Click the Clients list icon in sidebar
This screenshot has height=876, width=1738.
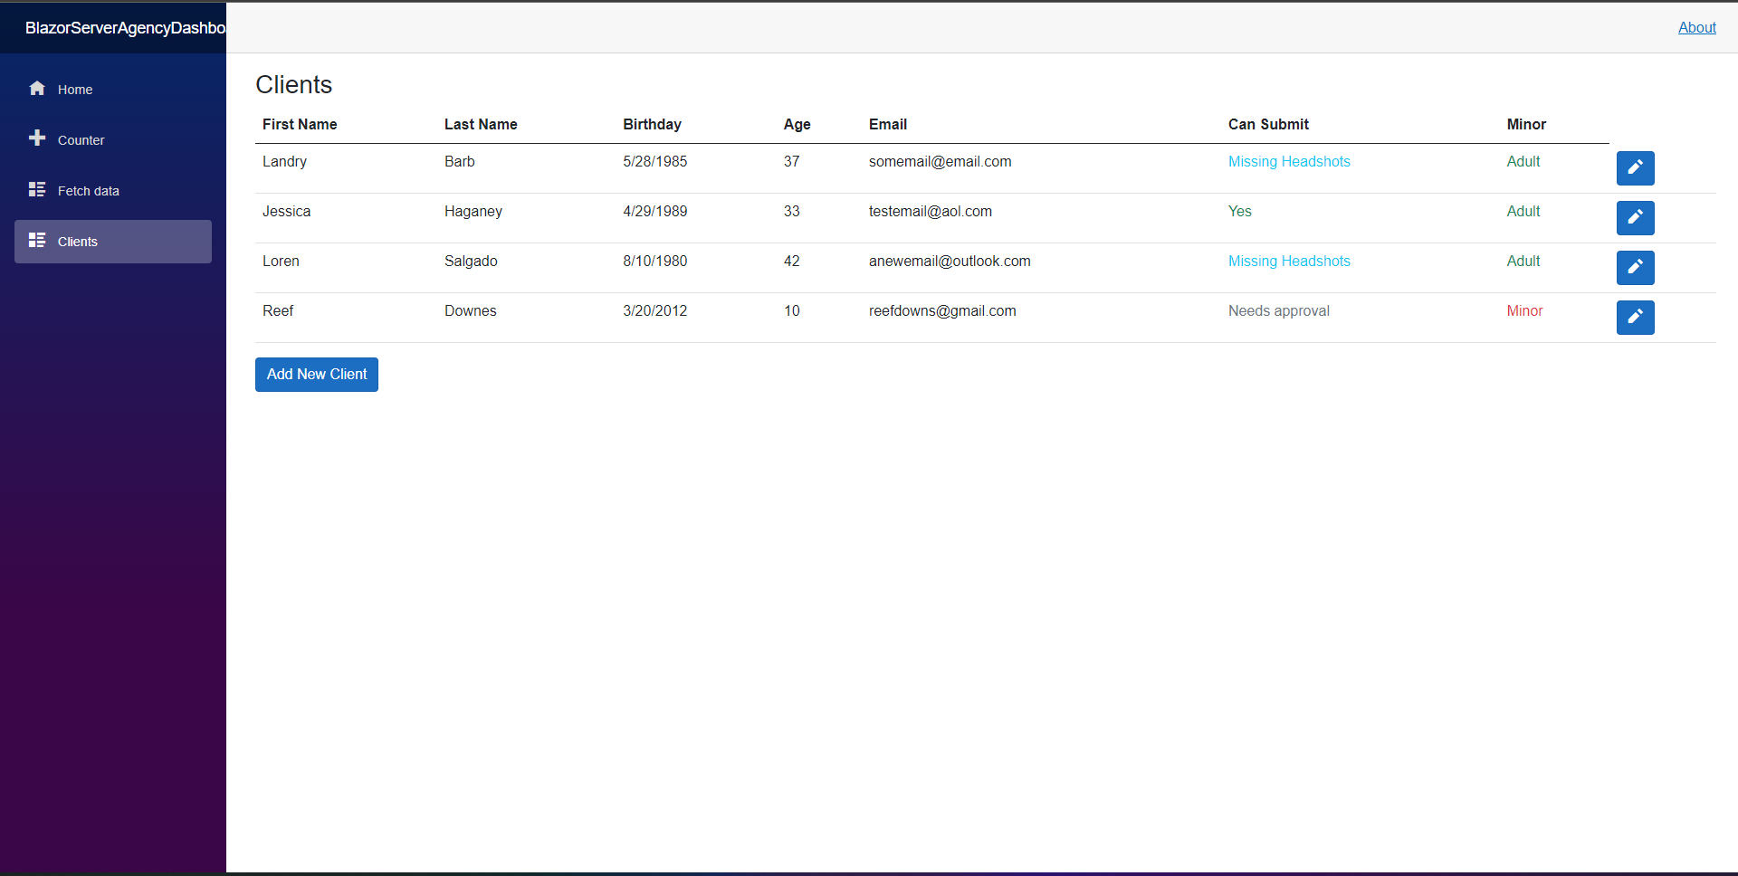tap(37, 239)
